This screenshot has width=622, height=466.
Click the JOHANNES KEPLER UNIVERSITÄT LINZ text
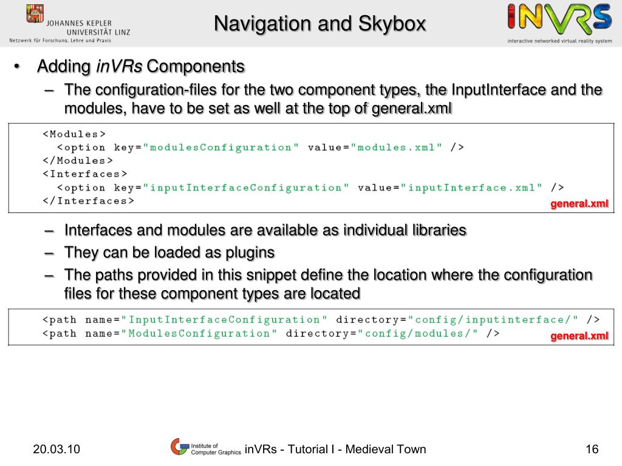point(88,28)
